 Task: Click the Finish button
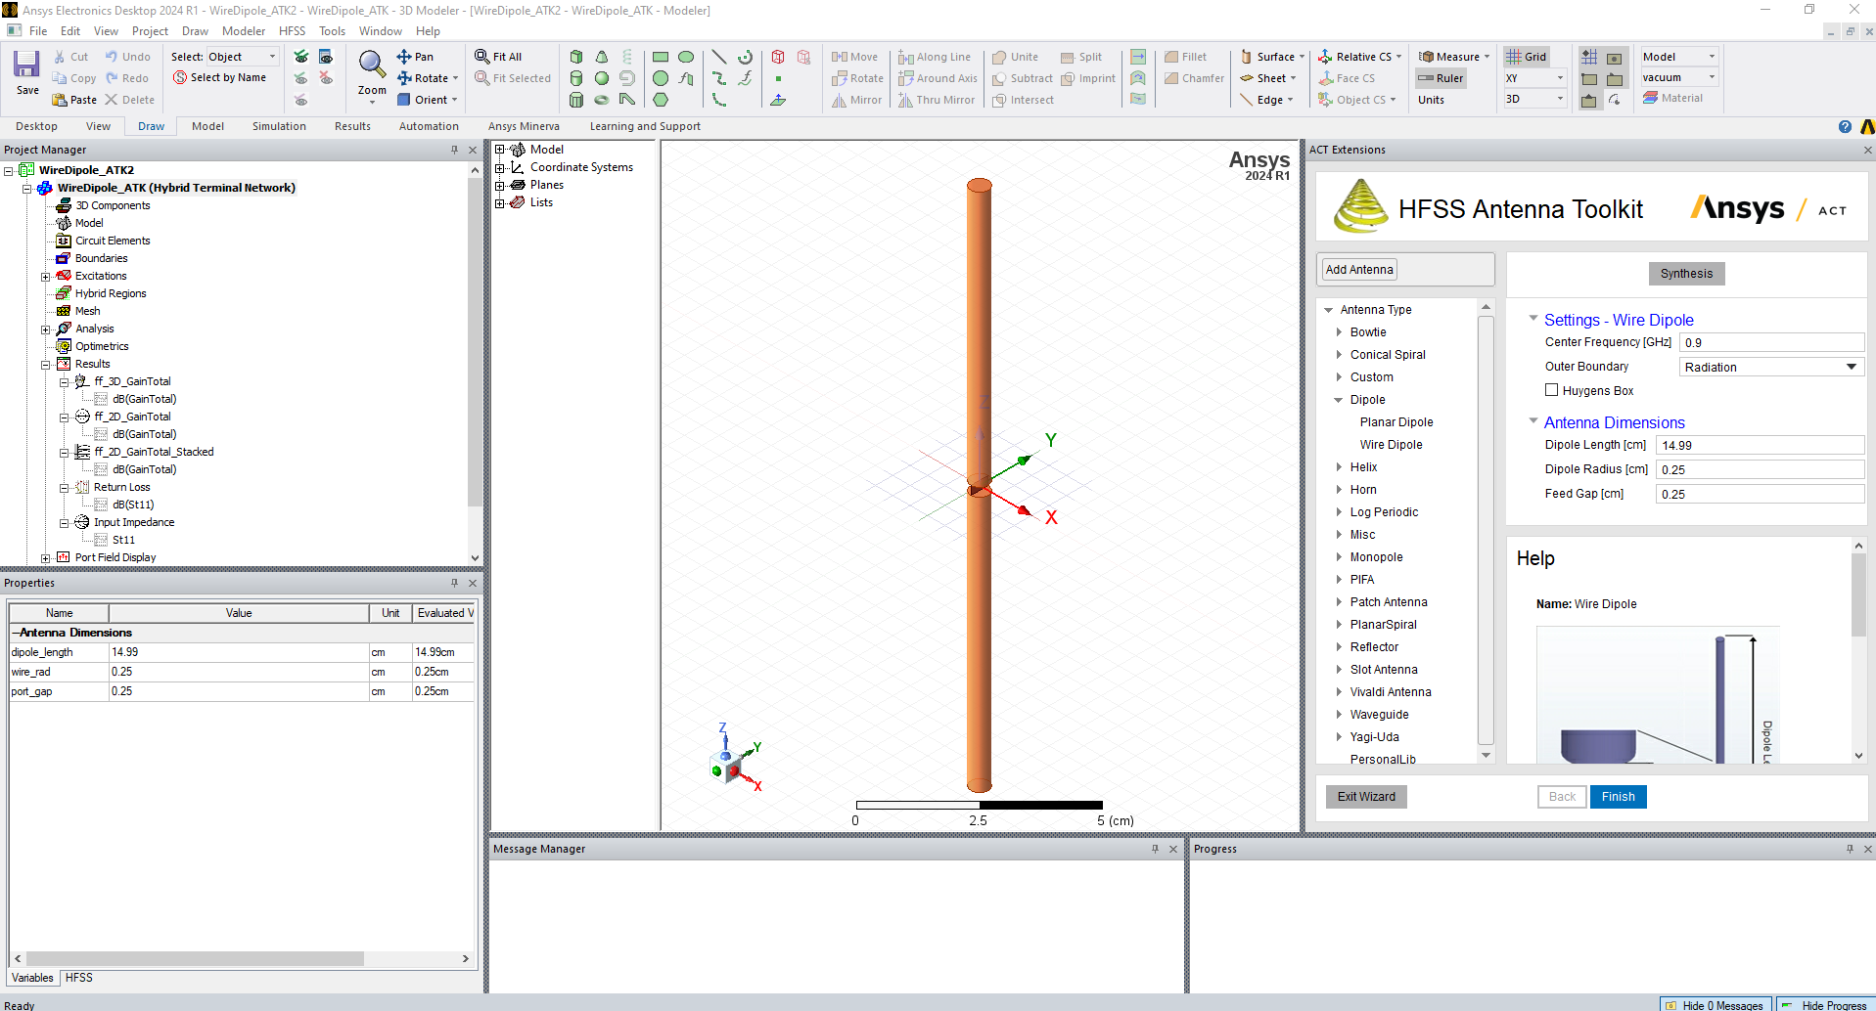pos(1618,797)
